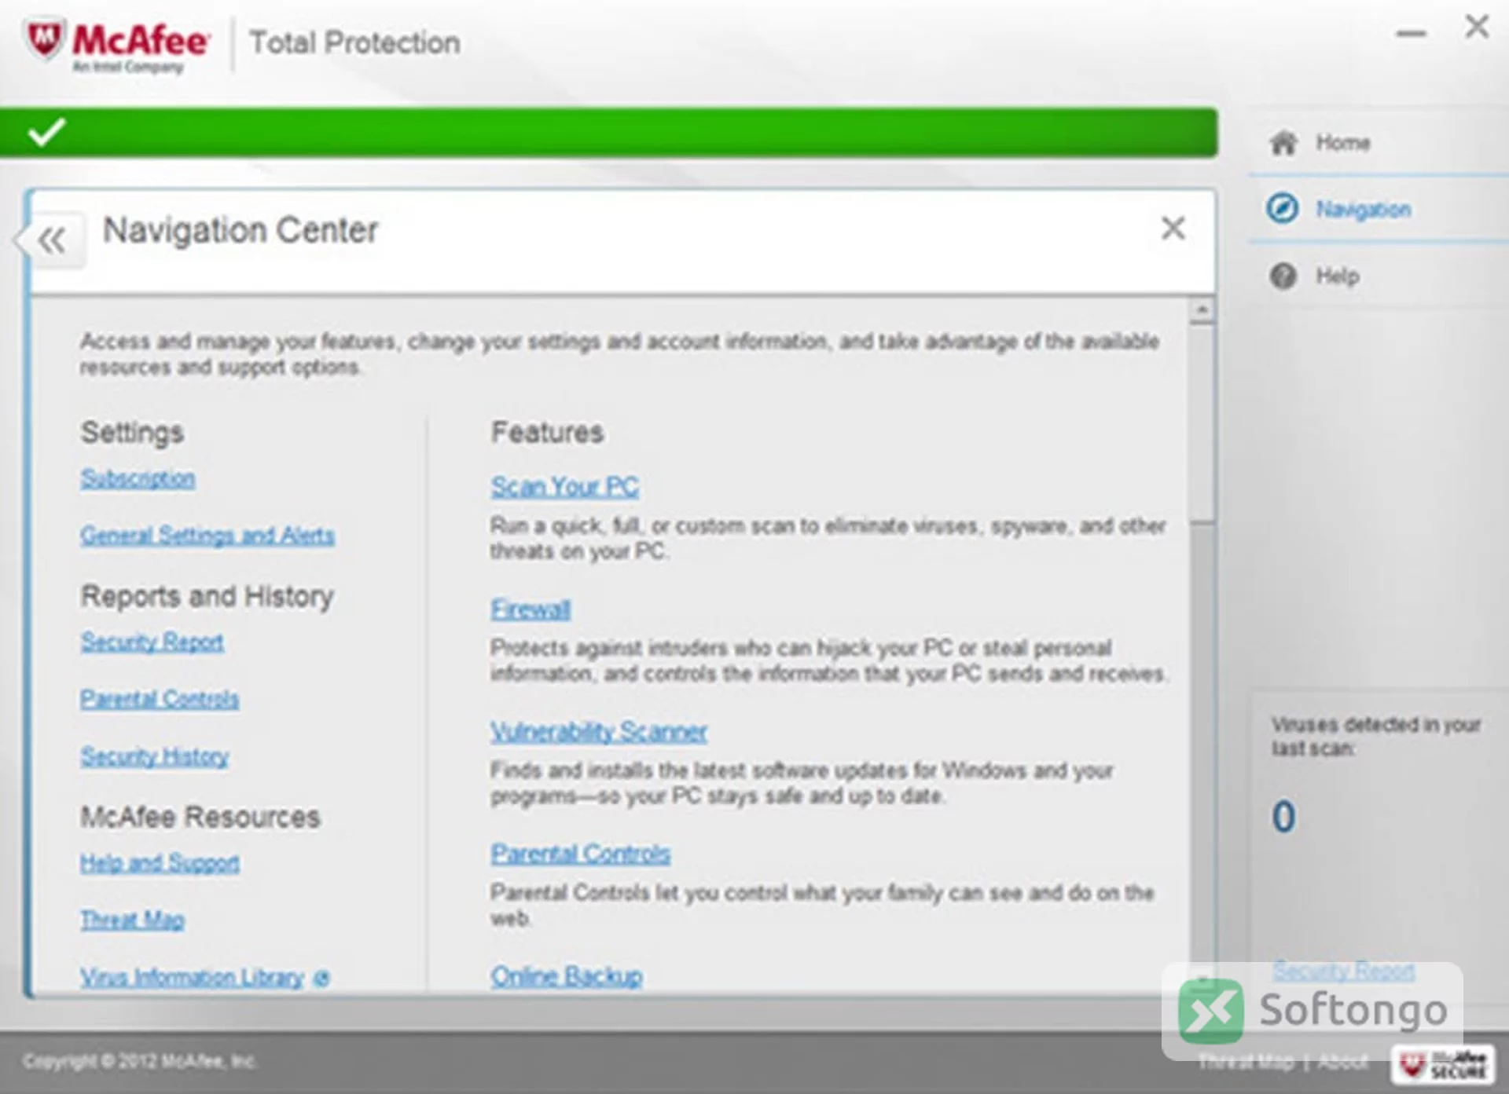Click the Settings section heading
Viewport: 1509px width, 1094px height.
pos(132,433)
